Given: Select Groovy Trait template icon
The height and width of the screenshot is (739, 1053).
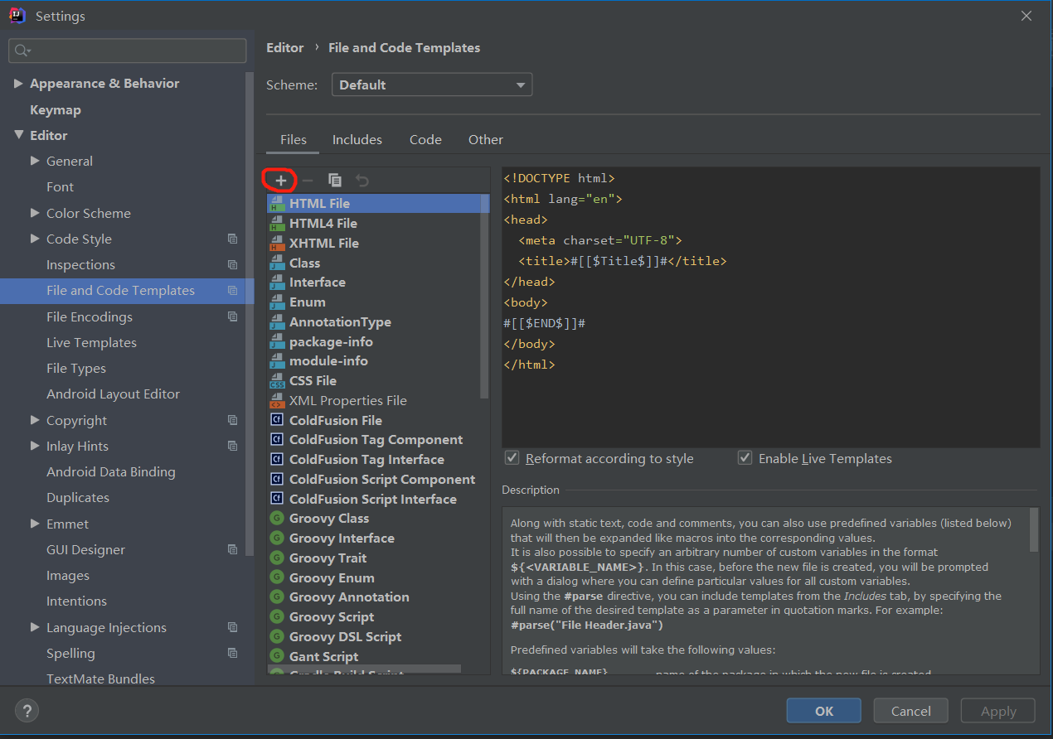Looking at the screenshot, I should pyautogui.click(x=277, y=558).
